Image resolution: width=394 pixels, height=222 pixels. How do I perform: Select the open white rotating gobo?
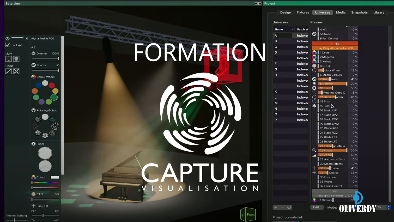point(45,117)
